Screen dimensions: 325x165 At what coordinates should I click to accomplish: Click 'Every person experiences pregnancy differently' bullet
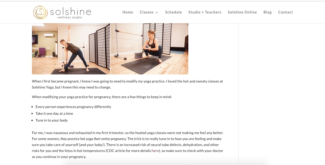click(73, 107)
